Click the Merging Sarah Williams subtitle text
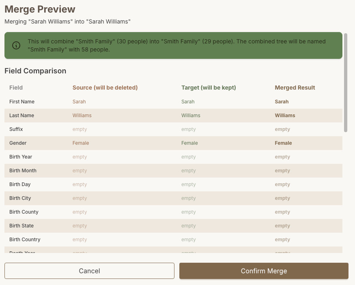 coord(67,21)
